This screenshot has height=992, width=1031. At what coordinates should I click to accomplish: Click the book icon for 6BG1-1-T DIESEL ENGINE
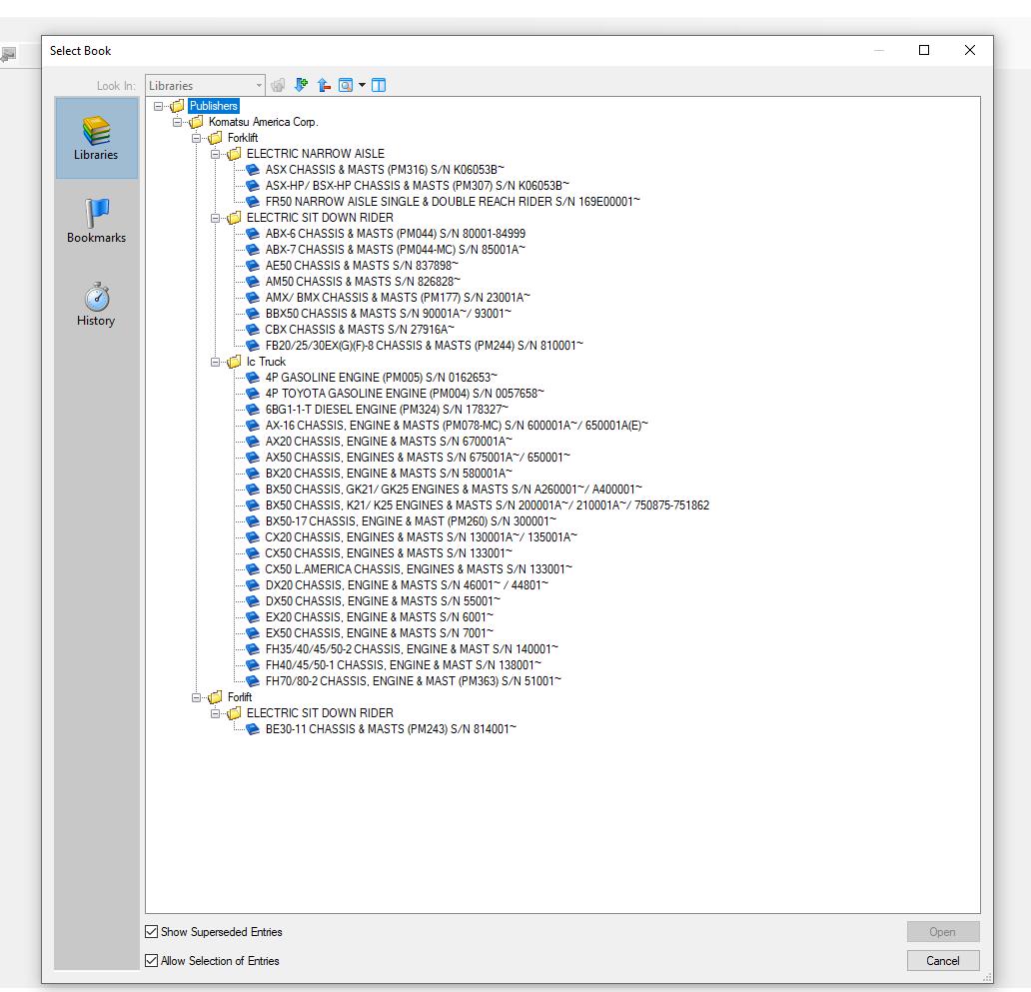(253, 410)
